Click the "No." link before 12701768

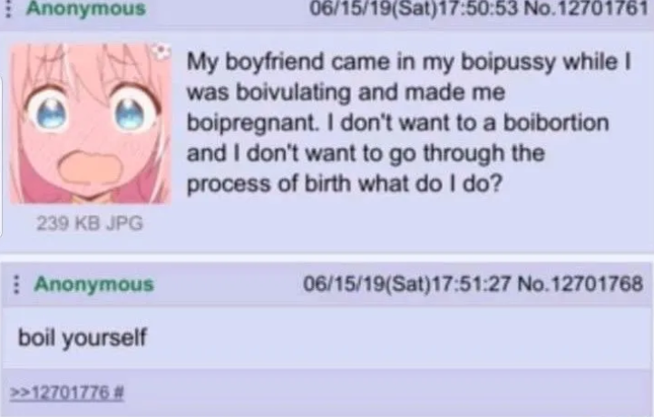click(x=533, y=284)
